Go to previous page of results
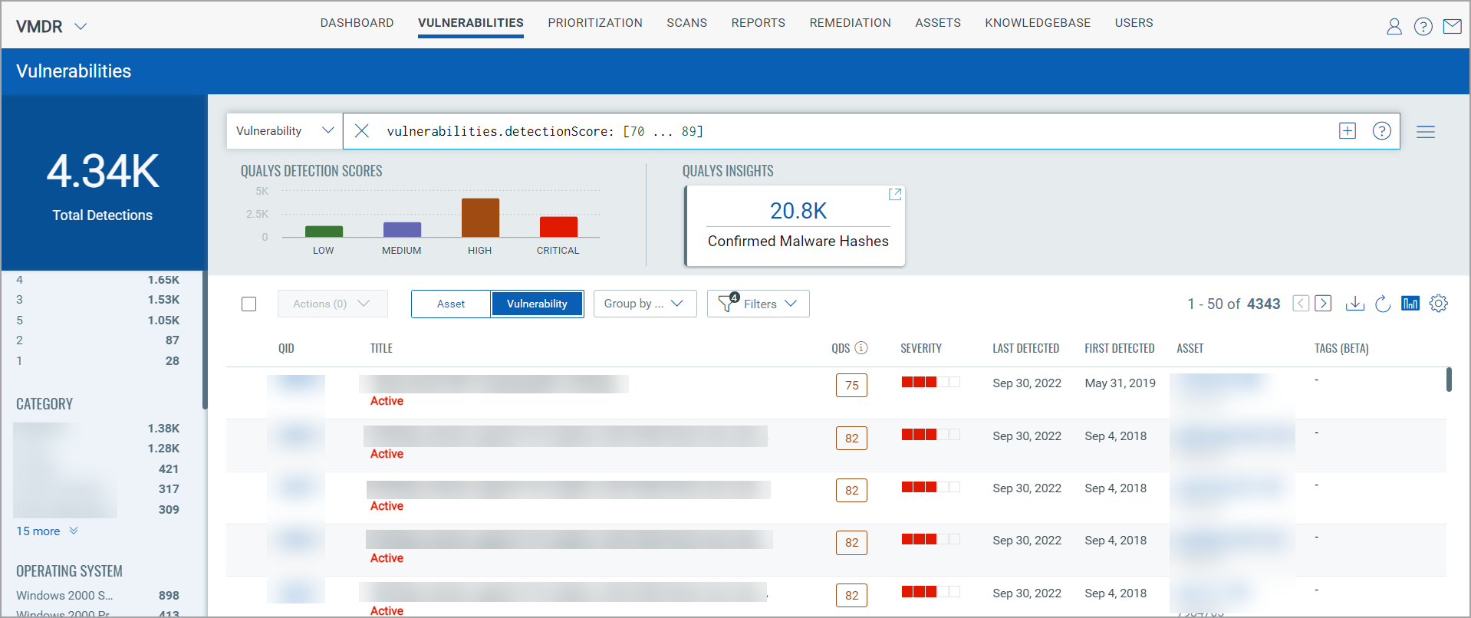Image resolution: width=1471 pixels, height=618 pixels. click(x=1301, y=304)
